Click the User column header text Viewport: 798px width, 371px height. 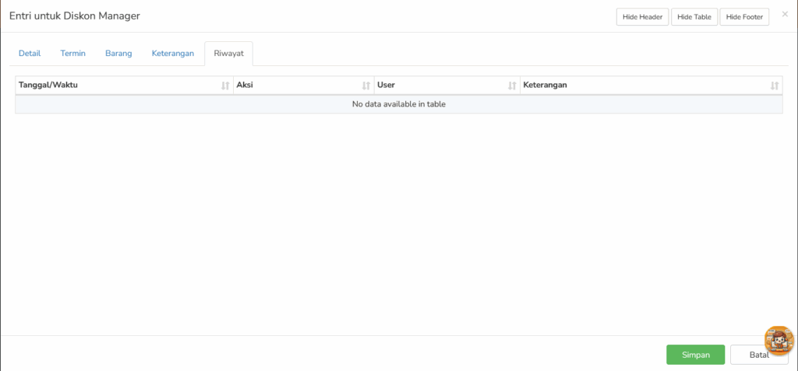tap(386, 85)
